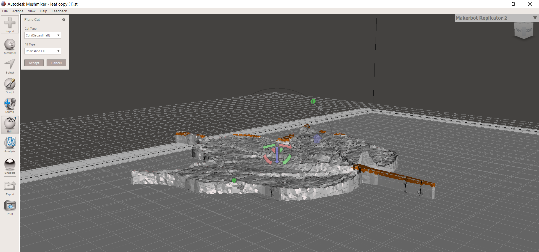Open the Feedback menu
The width and height of the screenshot is (539, 252).
(59, 11)
